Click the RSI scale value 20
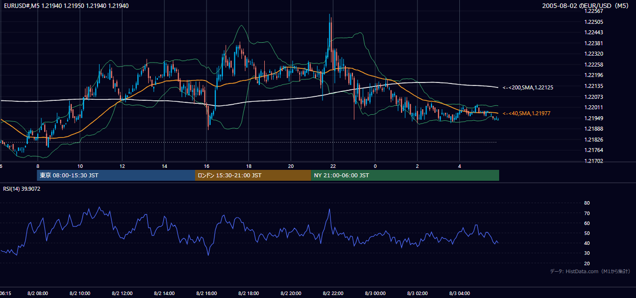 587,263
